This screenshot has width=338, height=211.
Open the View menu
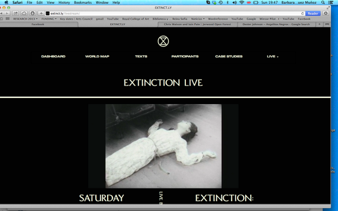pyautogui.click(x=51, y=2)
